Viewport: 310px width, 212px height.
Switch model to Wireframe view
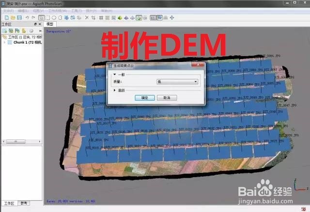click(132, 18)
